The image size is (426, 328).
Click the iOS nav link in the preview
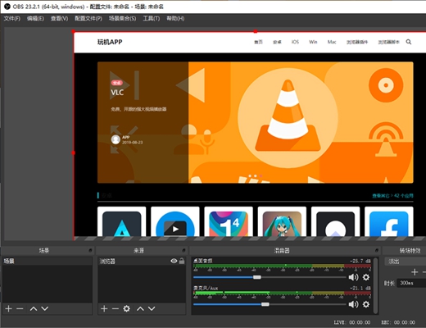295,42
